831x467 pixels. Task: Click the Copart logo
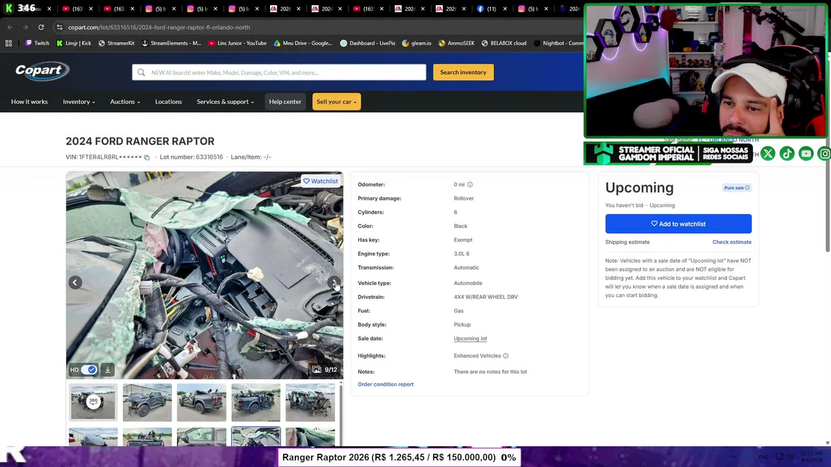(x=42, y=71)
